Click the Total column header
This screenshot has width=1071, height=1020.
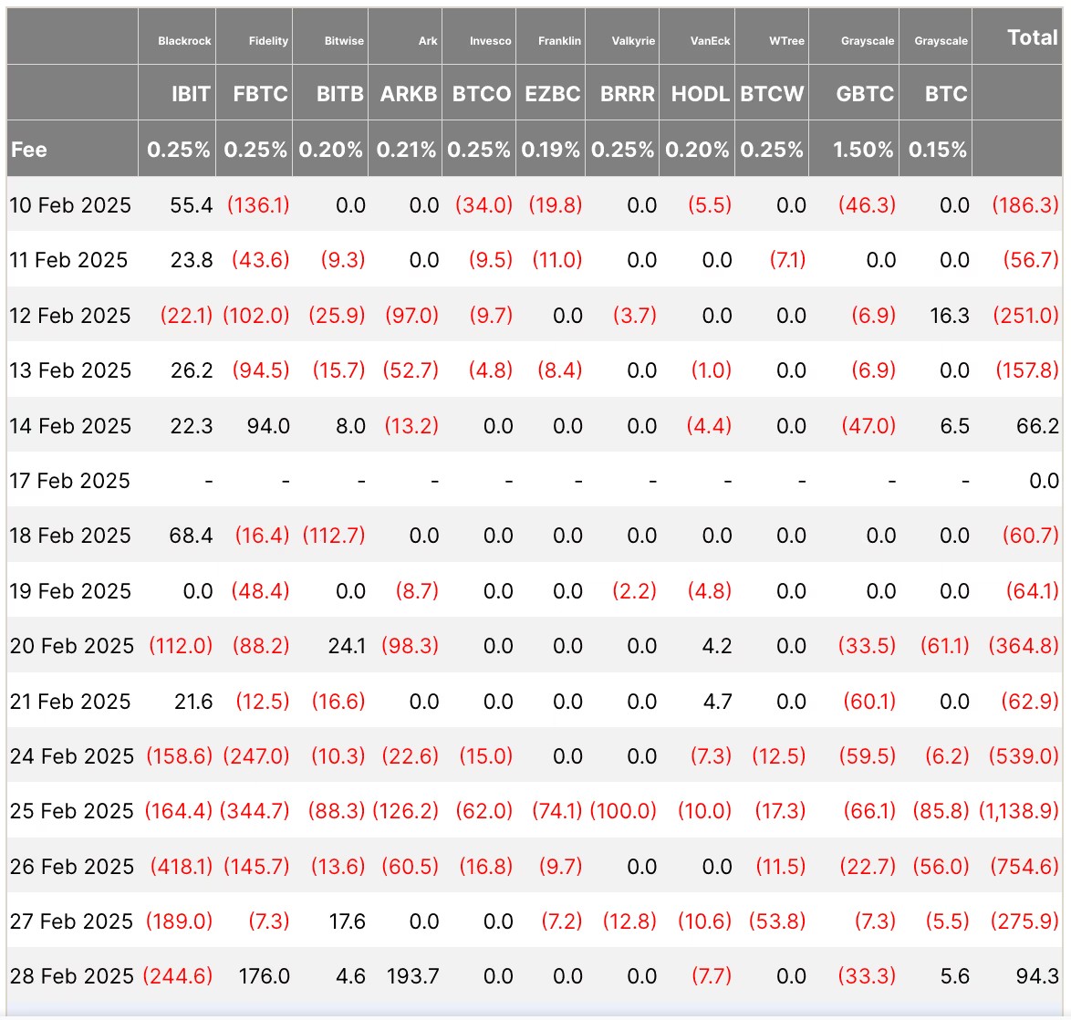[1032, 37]
